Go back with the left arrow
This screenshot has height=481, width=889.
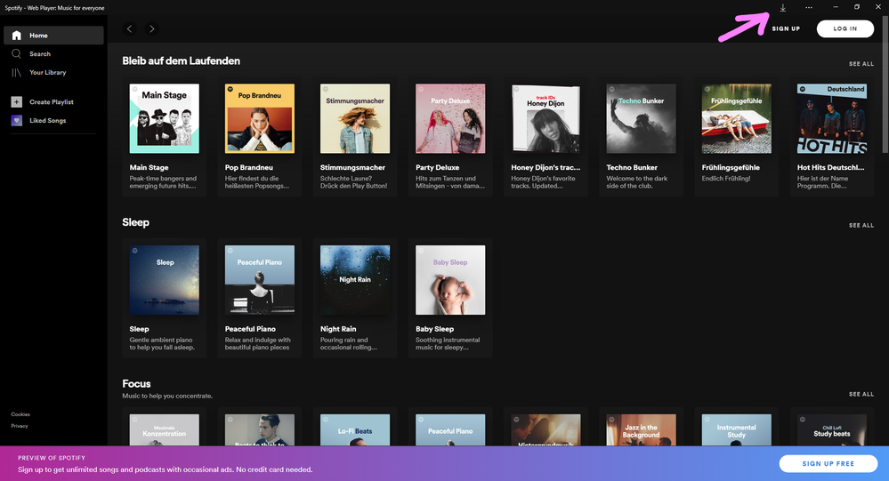[130, 28]
